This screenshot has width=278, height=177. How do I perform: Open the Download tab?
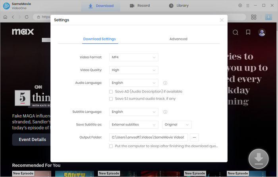(x=101, y=6)
